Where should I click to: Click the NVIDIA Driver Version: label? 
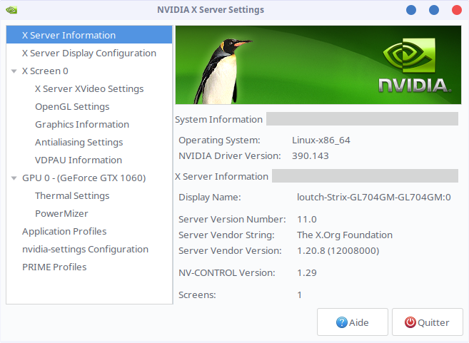coord(230,155)
